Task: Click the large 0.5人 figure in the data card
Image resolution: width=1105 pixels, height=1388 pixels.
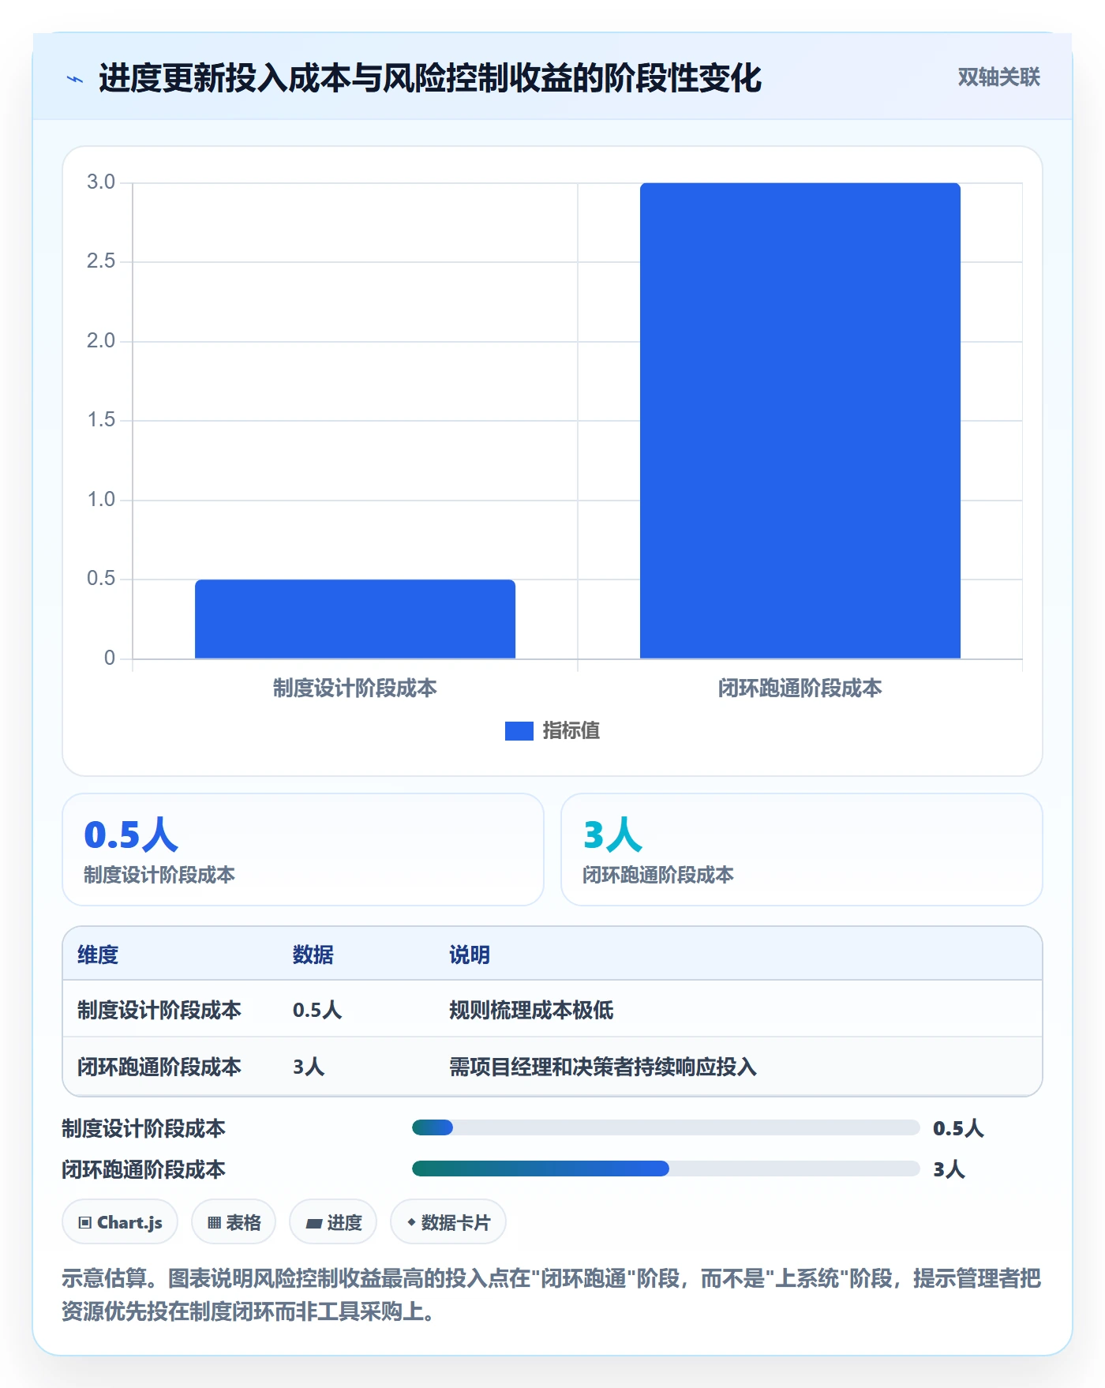Action: point(131,835)
